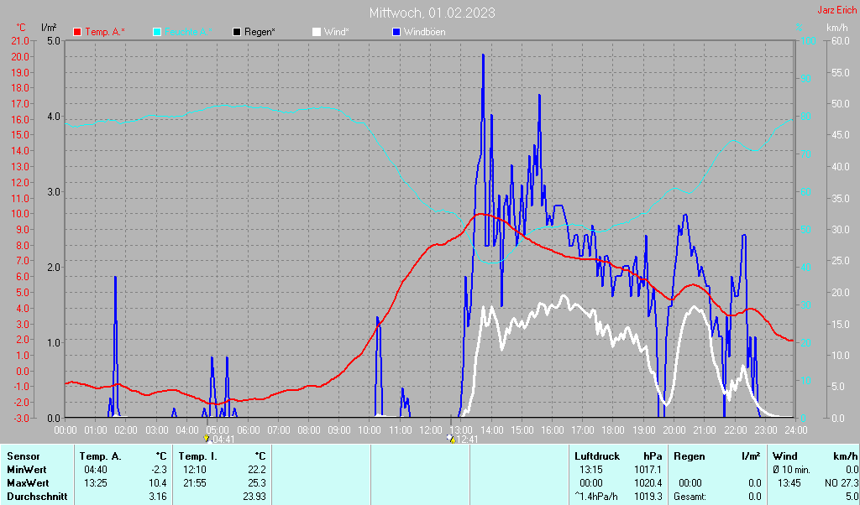The image size is (860, 505).
Task: Click the Windböen legend label
Action: point(424,33)
